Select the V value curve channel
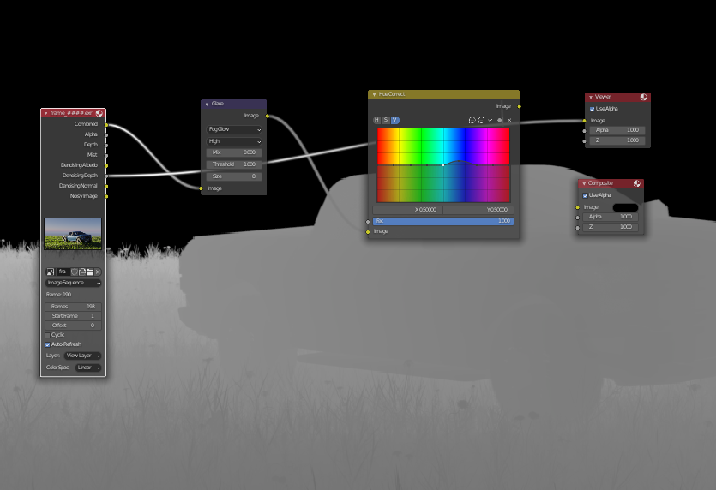The width and height of the screenshot is (716, 490). click(395, 120)
